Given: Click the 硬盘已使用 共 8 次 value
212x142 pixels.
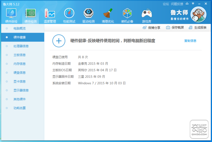Looking at the screenshot, I should point(83,57).
